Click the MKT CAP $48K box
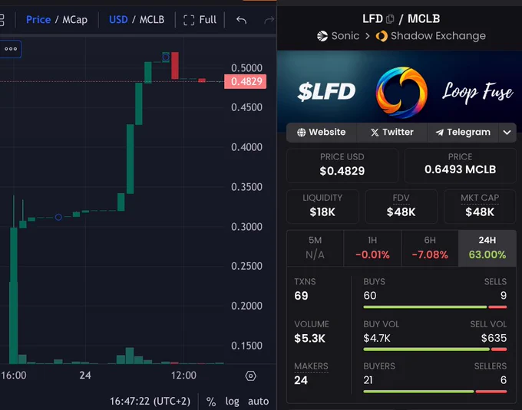The width and height of the screenshot is (522, 410). [480, 206]
